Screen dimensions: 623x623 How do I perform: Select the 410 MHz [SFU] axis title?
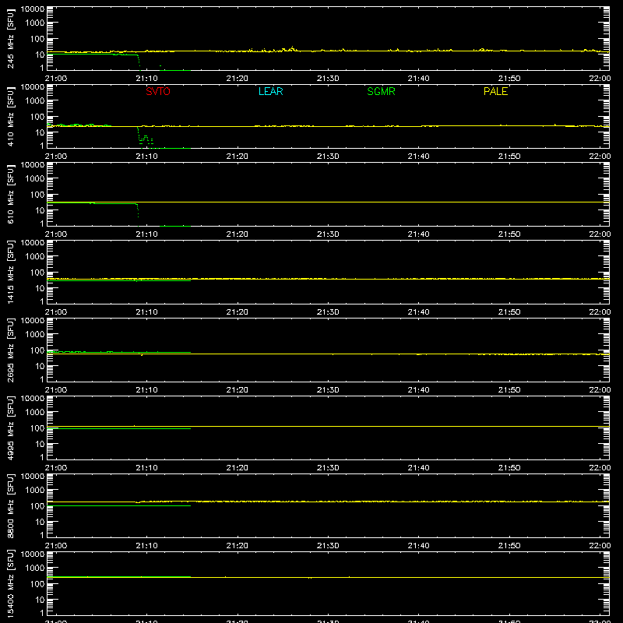(10, 118)
